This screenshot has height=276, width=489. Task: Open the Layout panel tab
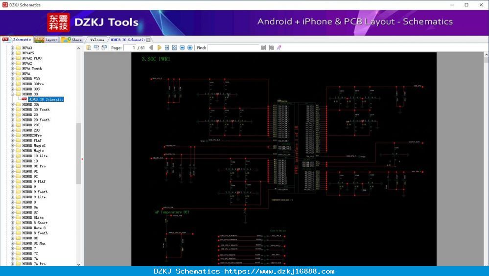tap(46, 40)
